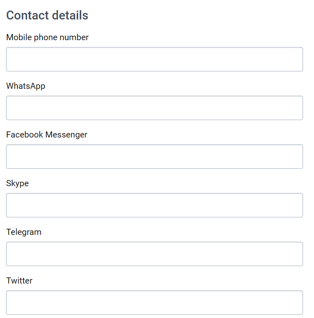Focus the WhatsApp text box
This screenshot has width=314, height=318.
point(155,108)
